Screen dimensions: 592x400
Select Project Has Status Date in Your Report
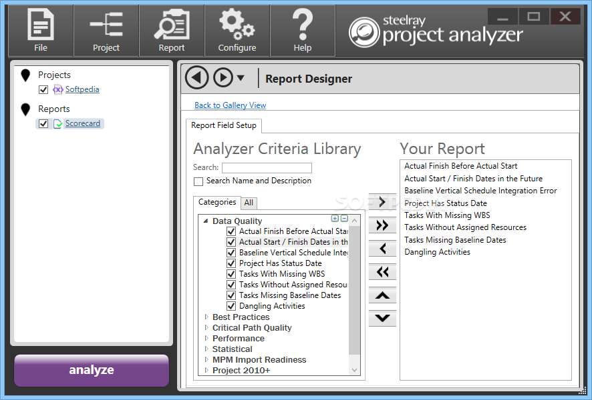[x=446, y=203]
